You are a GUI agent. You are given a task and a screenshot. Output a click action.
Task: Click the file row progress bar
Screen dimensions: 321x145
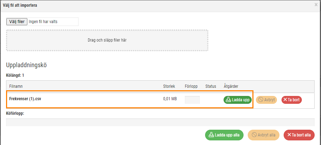(192, 100)
